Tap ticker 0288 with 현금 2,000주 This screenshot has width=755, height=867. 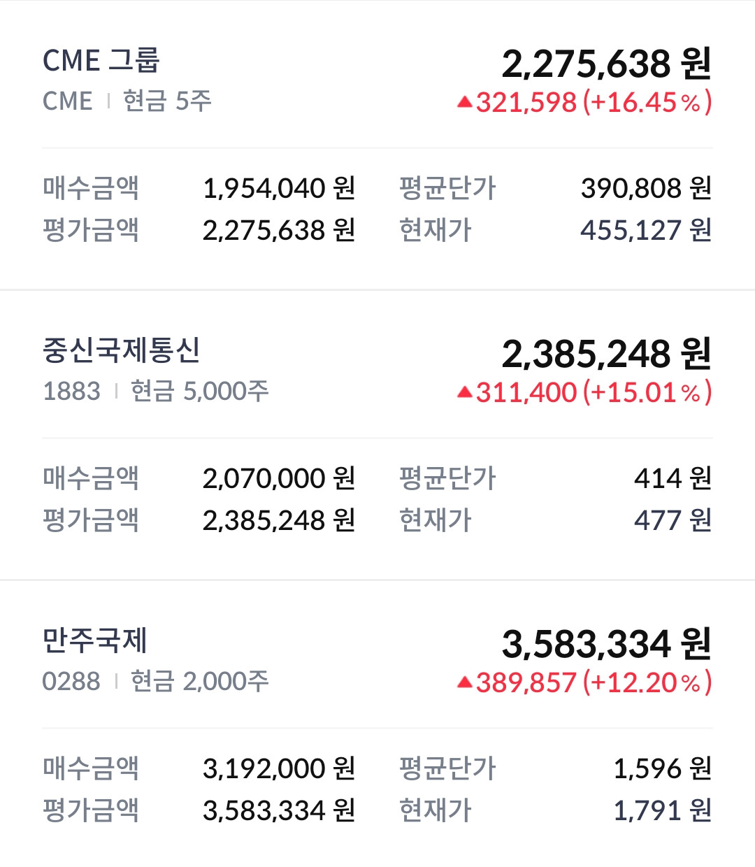coord(155,682)
